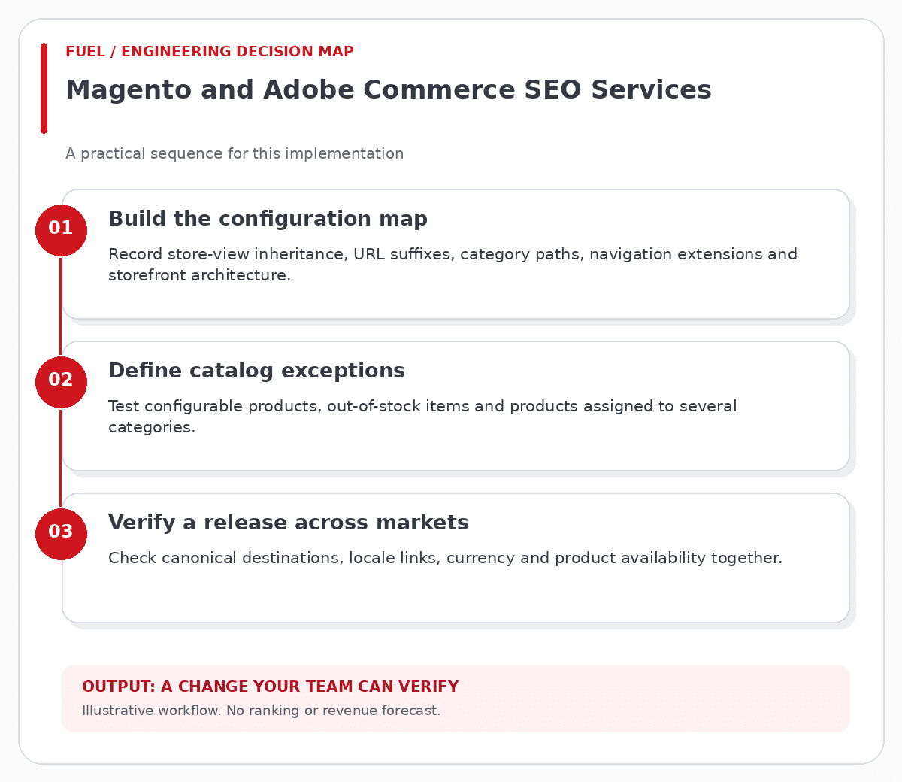
Task: Click the title 'Magento and Adobe Commerce SEO Services'
Action: point(389,89)
